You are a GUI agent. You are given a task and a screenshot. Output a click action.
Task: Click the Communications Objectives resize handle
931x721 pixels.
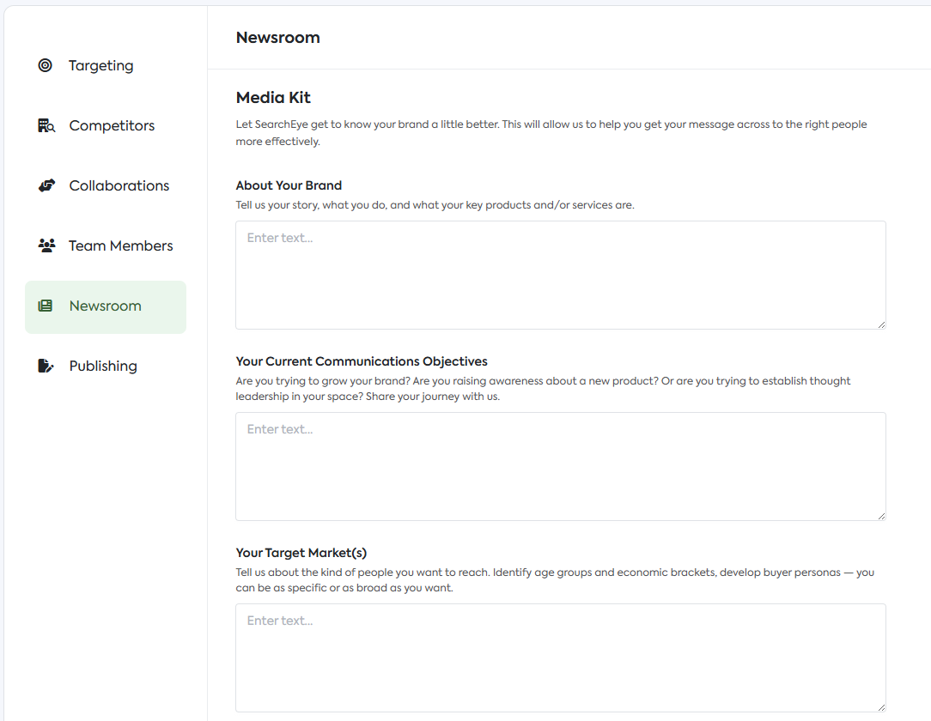coord(881,516)
